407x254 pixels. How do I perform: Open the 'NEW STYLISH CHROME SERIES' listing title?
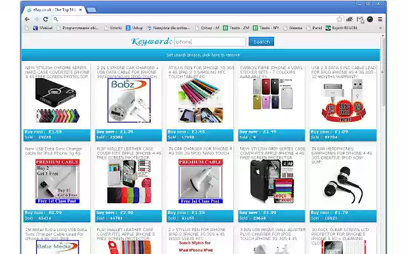coord(57,72)
